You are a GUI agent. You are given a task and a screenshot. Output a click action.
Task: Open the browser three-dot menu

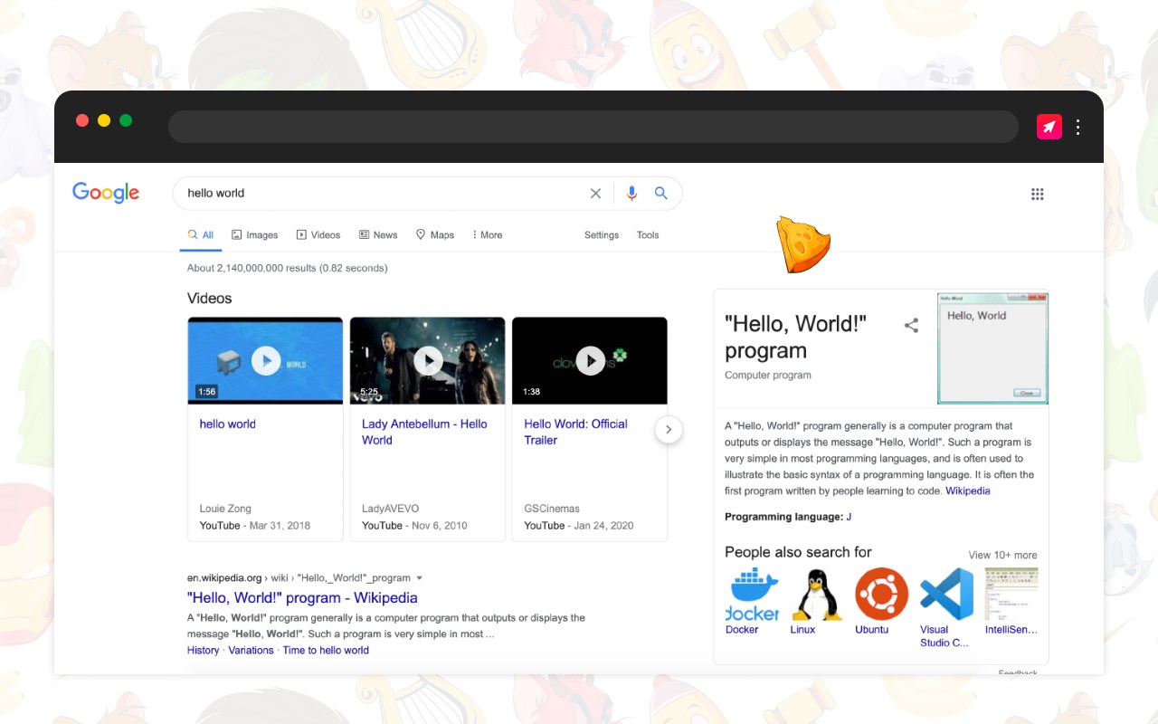(x=1077, y=127)
